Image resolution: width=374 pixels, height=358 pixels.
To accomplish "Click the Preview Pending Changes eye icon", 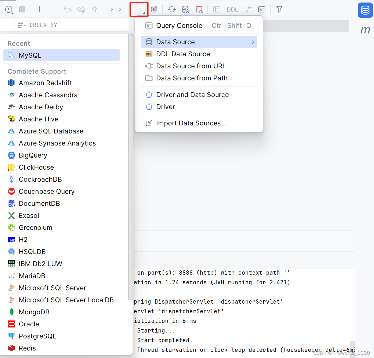I will 81,10.
